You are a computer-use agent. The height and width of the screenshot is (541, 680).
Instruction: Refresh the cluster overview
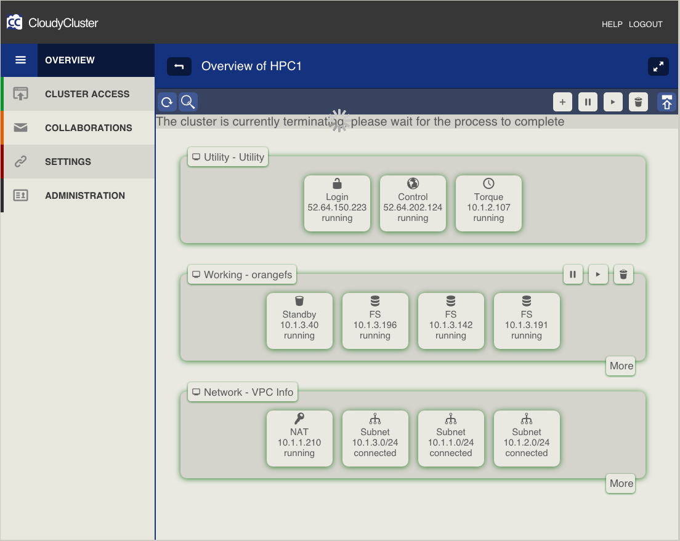pyautogui.click(x=167, y=102)
